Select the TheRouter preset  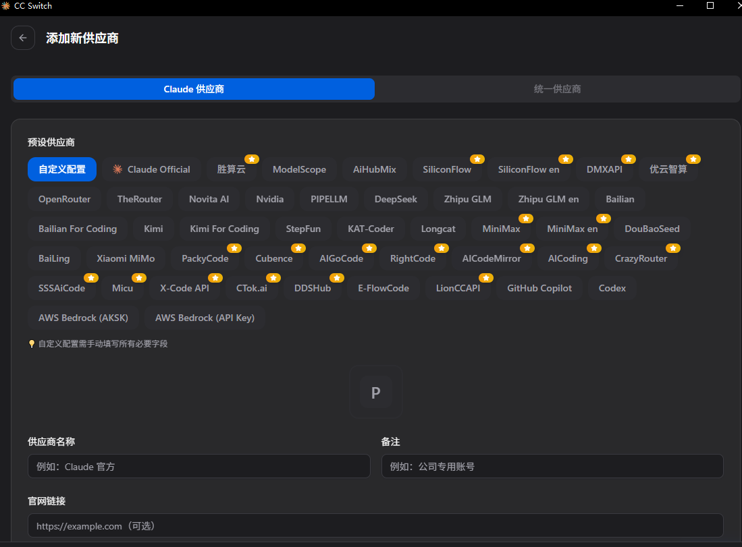coord(140,199)
